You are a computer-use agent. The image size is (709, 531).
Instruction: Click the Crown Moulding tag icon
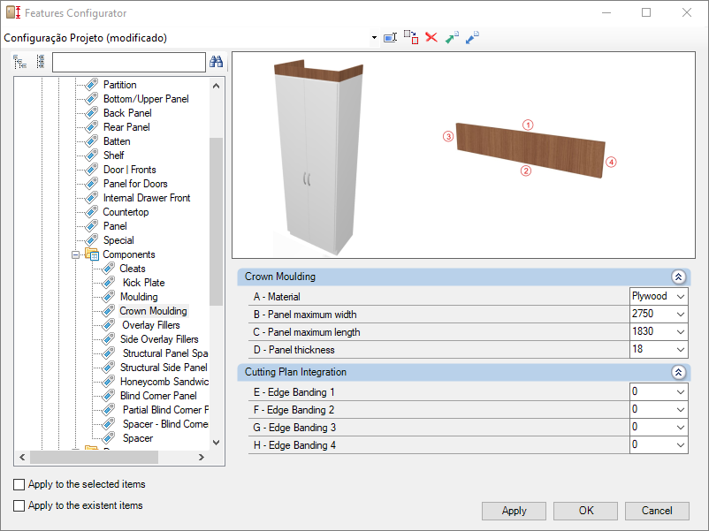(x=109, y=310)
